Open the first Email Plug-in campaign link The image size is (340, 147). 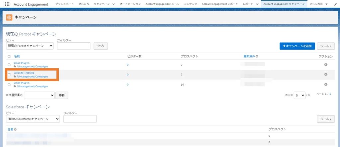(22, 63)
